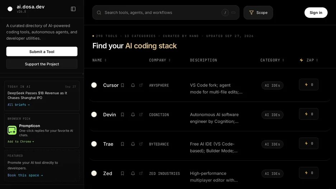Click the Prompticon extension icon
Screen dimensions: 336x189
click(x=12, y=130)
